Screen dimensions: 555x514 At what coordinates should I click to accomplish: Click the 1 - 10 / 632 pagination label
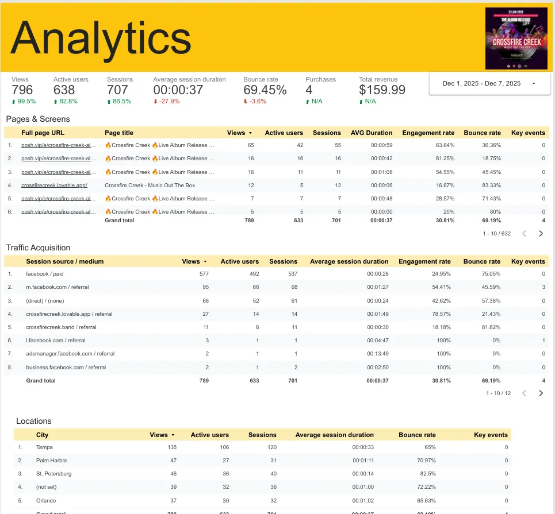496,234
